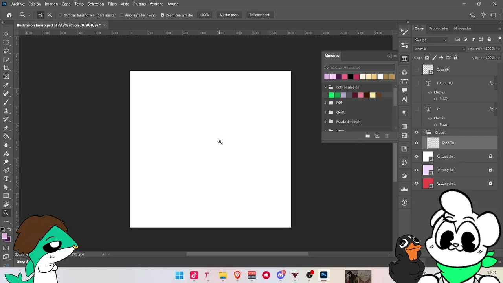
Task: Open Brush Settings panel icon
Action: tap(404, 32)
